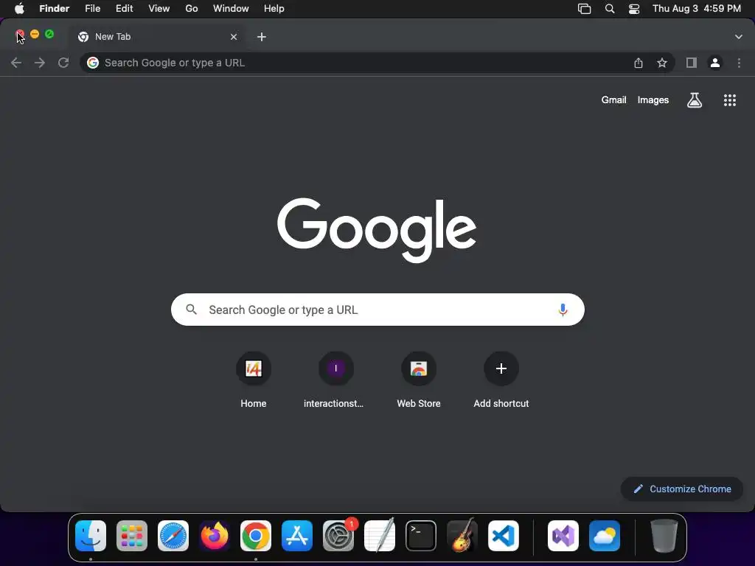Click the Google search box
This screenshot has height=566, width=755.
point(377,310)
